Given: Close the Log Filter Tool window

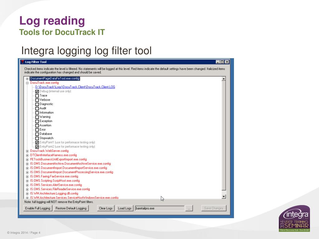Looking at the screenshot, I should tap(227, 62).
